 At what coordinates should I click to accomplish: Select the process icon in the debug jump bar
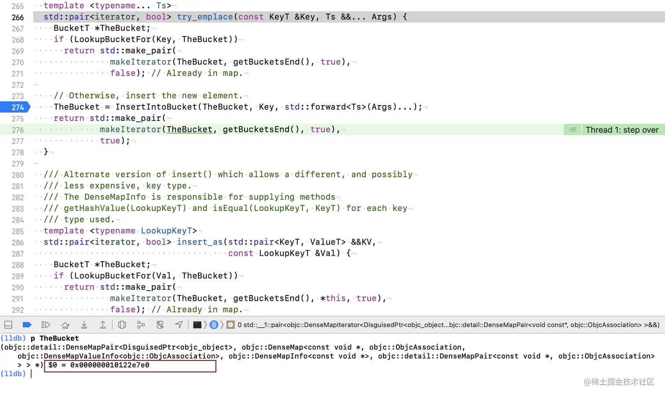pyautogui.click(x=197, y=325)
